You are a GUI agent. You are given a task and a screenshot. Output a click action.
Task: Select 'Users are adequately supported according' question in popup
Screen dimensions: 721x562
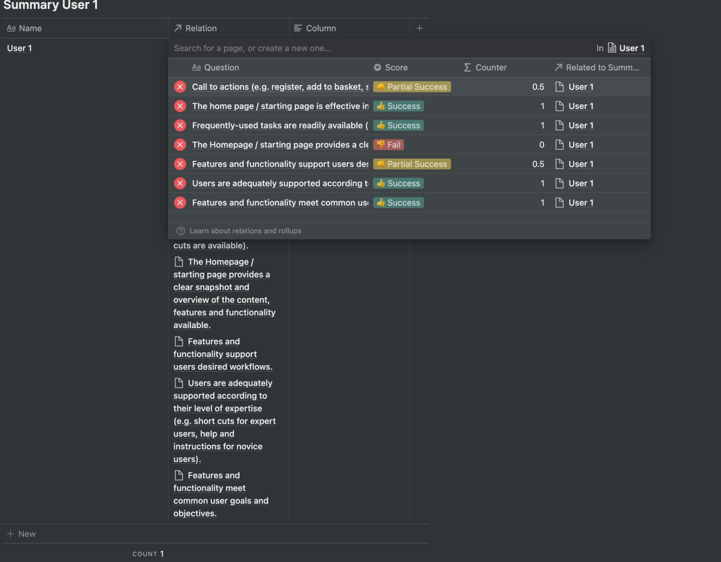(280, 183)
